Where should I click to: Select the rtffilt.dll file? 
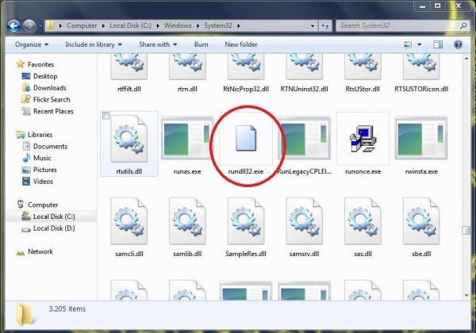(129, 73)
